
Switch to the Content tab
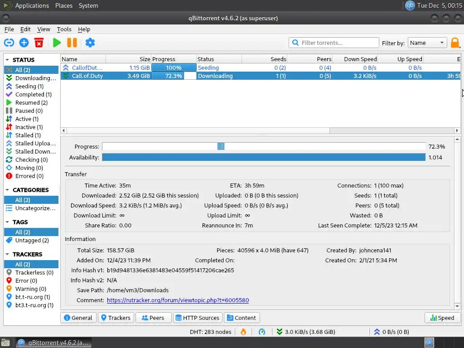click(242, 318)
